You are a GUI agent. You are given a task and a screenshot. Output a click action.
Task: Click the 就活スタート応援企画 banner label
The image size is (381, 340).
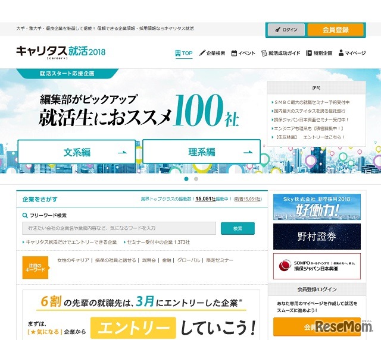tap(67, 74)
